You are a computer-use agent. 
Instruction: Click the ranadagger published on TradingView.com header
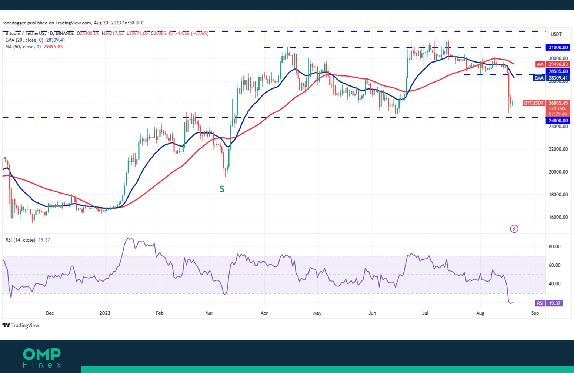pos(73,23)
